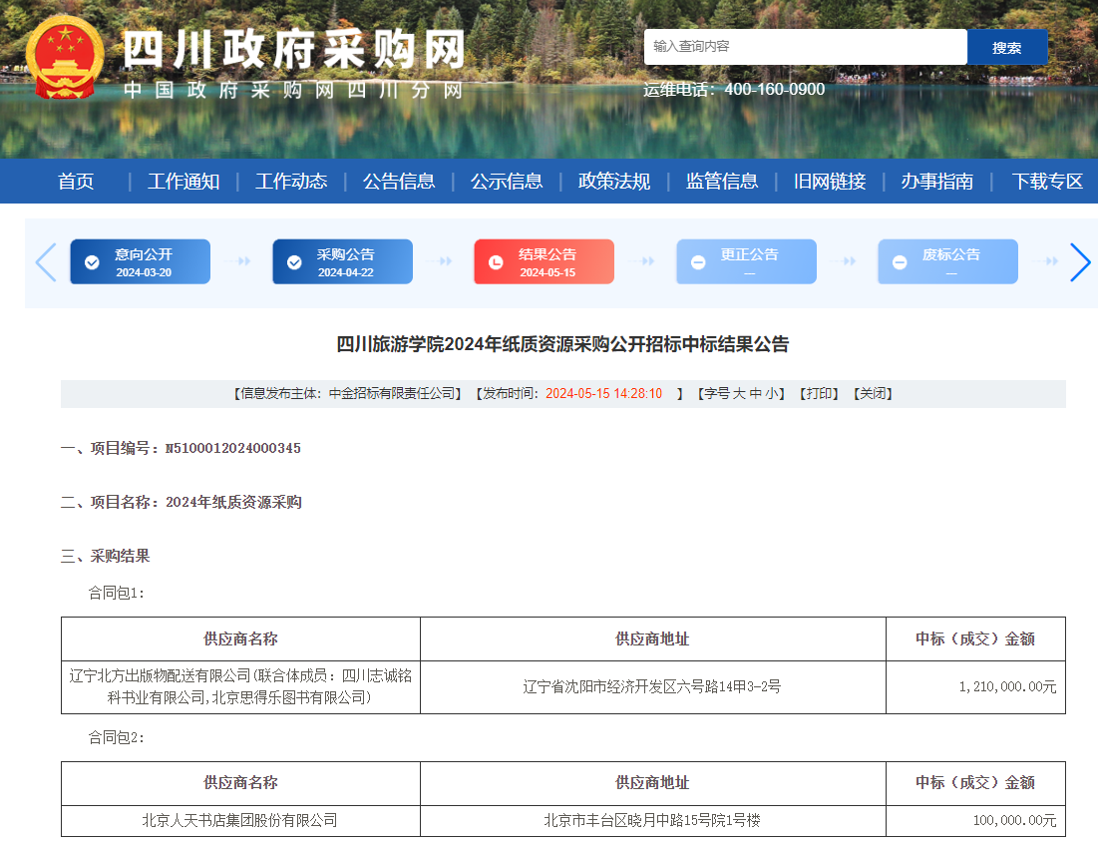Click the 合同包1 label
The image size is (1098, 844).
coord(117,594)
